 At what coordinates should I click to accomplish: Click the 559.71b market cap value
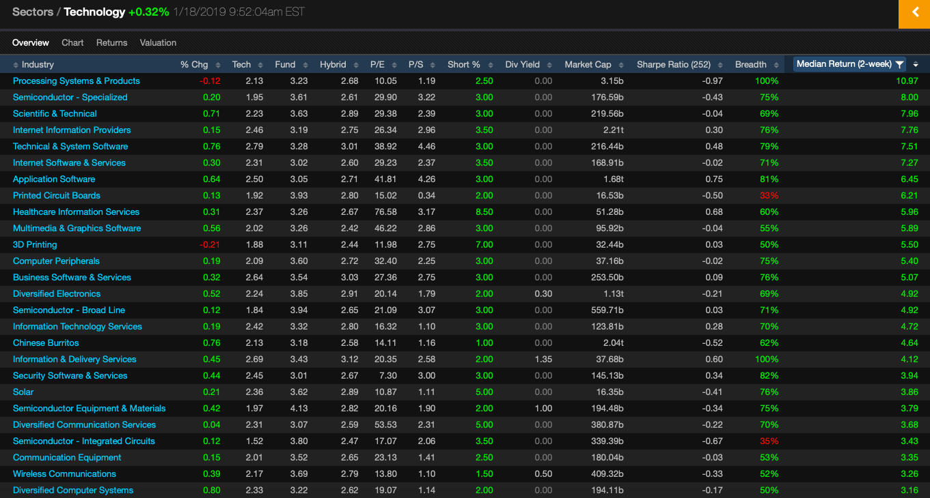[x=607, y=310]
